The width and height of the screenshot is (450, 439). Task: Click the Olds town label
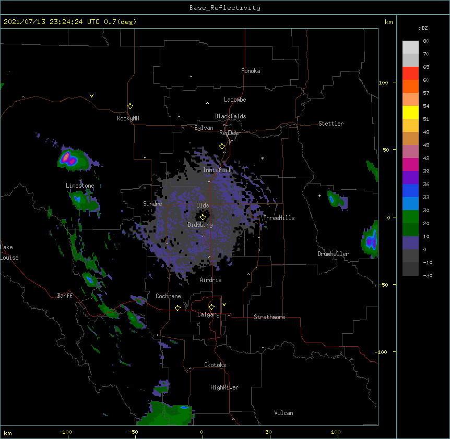(x=203, y=205)
